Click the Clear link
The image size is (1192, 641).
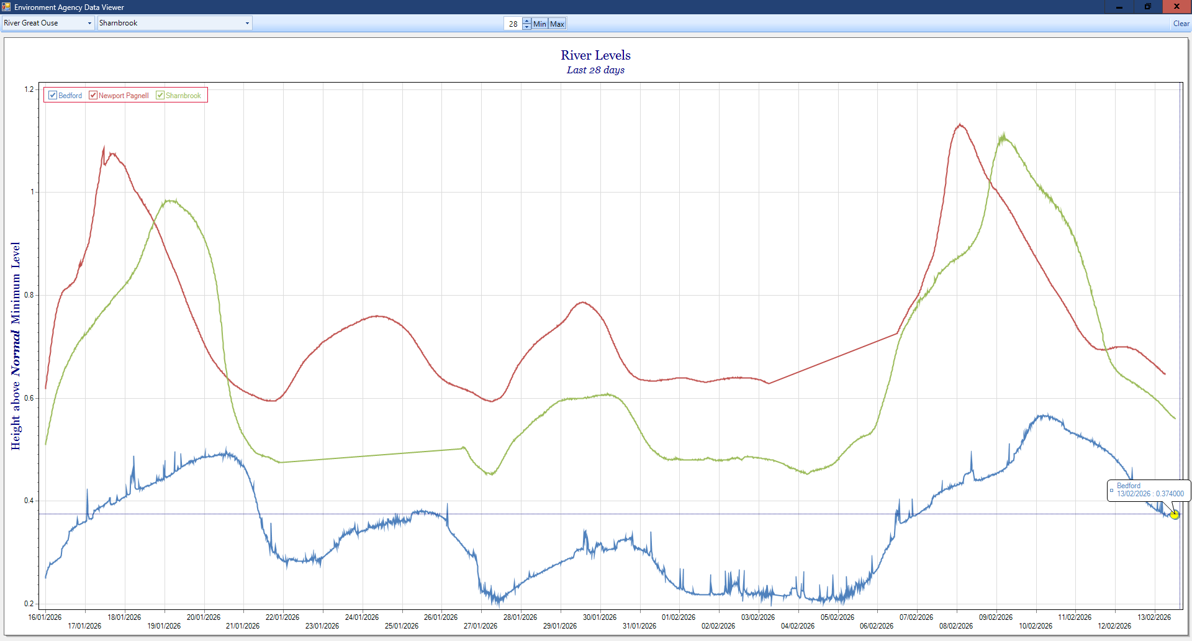(1181, 24)
